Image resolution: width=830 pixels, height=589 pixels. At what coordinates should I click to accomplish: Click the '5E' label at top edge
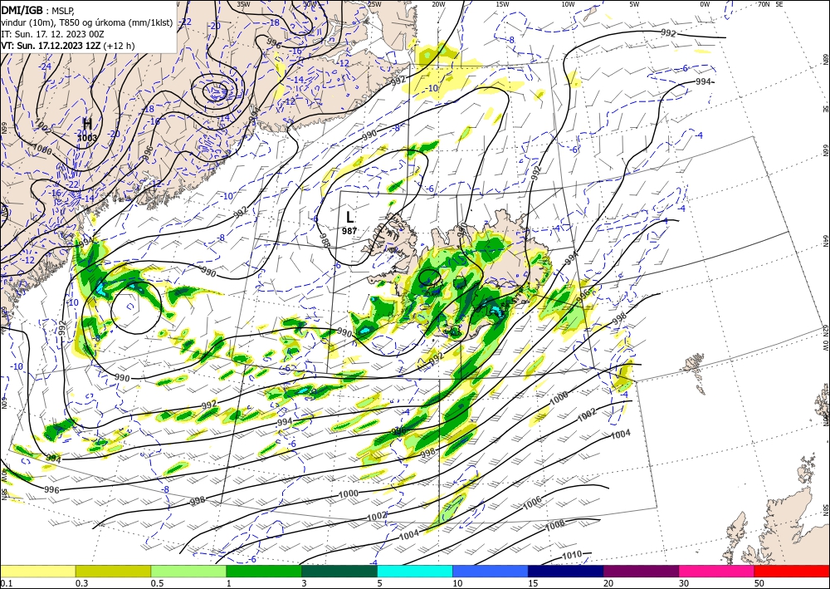(x=779, y=4)
